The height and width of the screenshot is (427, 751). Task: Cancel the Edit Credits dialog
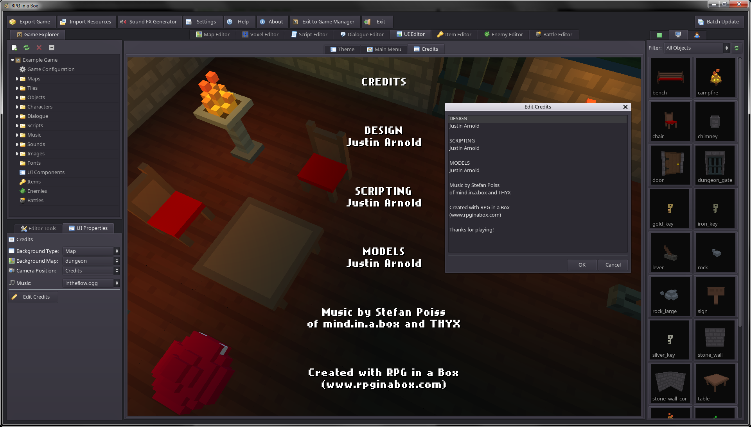tap(613, 264)
